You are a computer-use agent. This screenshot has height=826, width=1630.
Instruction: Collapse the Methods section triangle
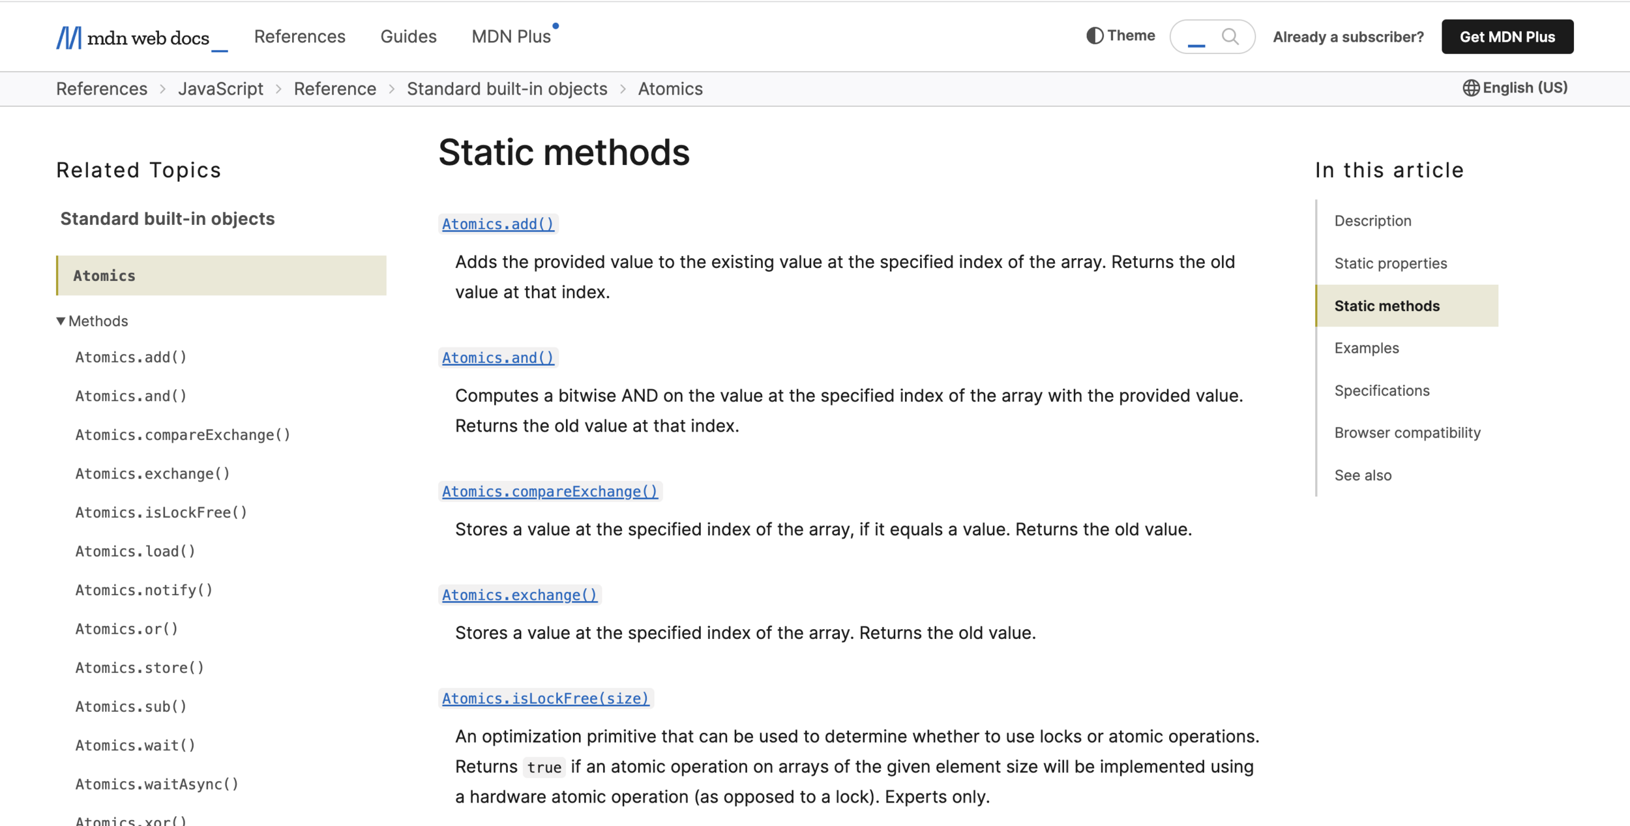pos(61,321)
